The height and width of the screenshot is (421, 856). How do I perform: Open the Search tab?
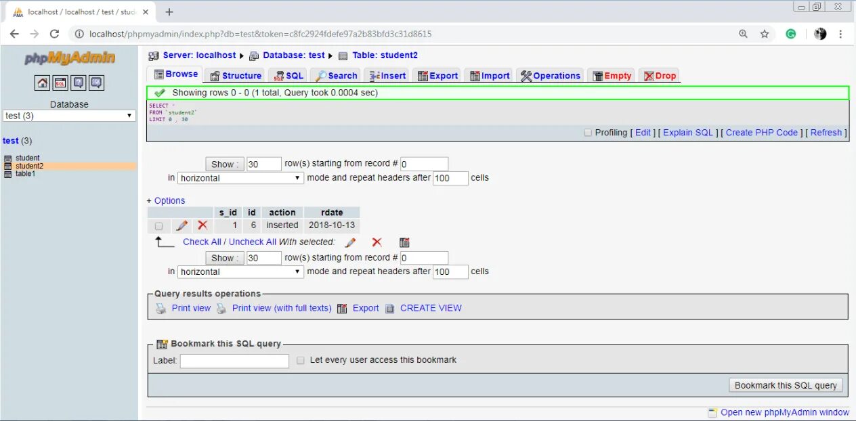click(336, 76)
